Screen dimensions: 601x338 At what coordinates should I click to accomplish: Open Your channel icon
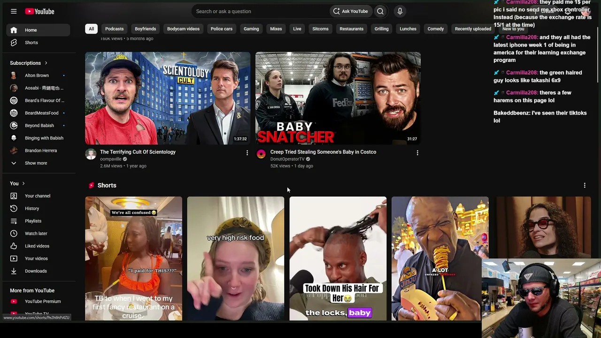(x=14, y=196)
